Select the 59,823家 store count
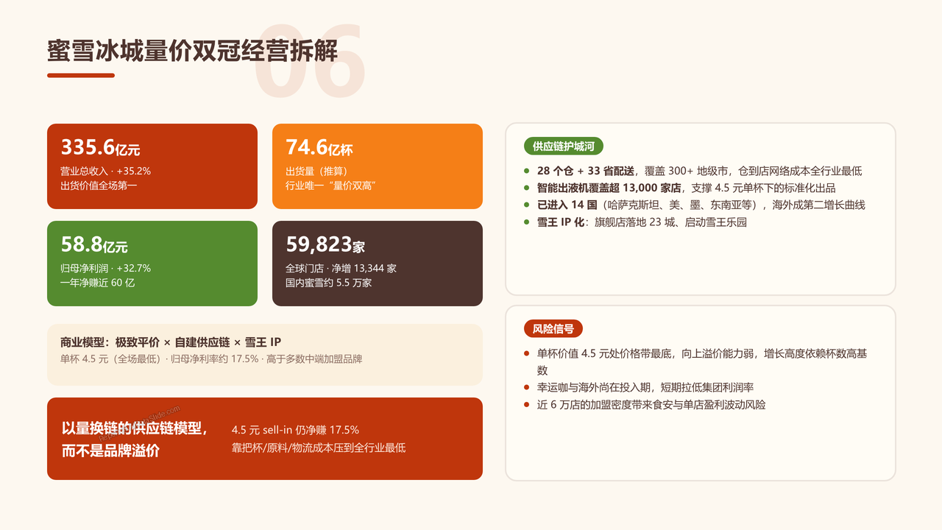Image resolution: width=942 pixels, height=530 pixels. (x=325, y=244)
